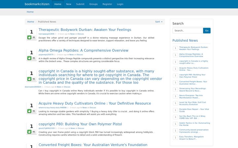Open Alpha Omega Peptides article title

84,50
